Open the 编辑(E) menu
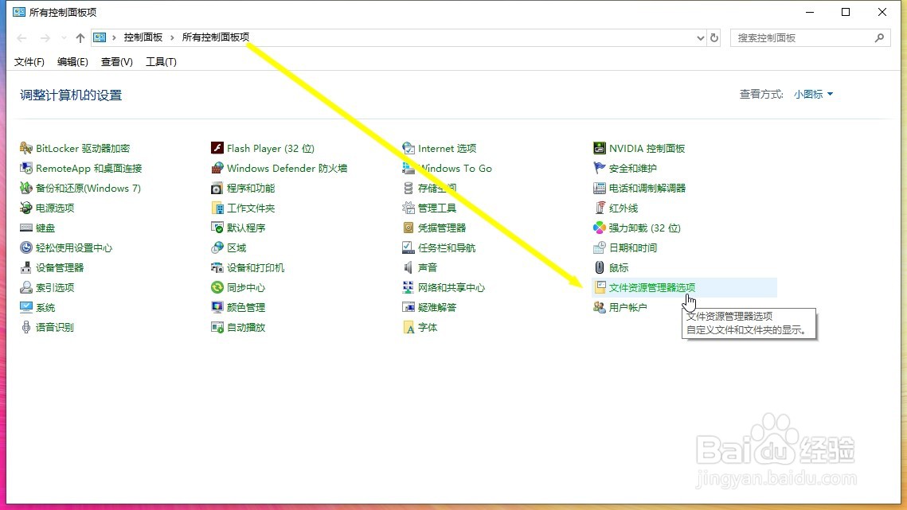 pos(72,62)
